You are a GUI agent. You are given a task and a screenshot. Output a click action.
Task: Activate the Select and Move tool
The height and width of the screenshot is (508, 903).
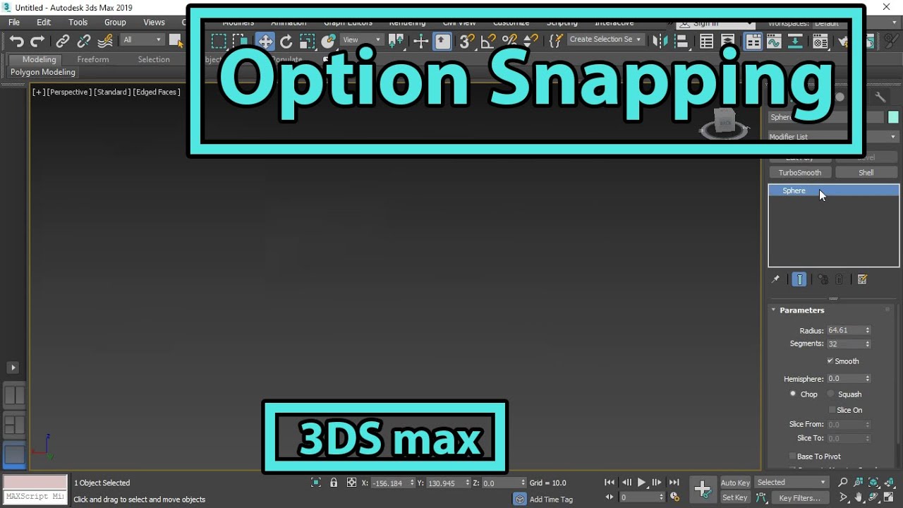265,41
